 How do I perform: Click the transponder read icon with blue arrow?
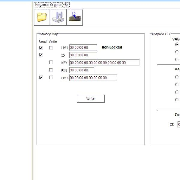tap(75, 17)
